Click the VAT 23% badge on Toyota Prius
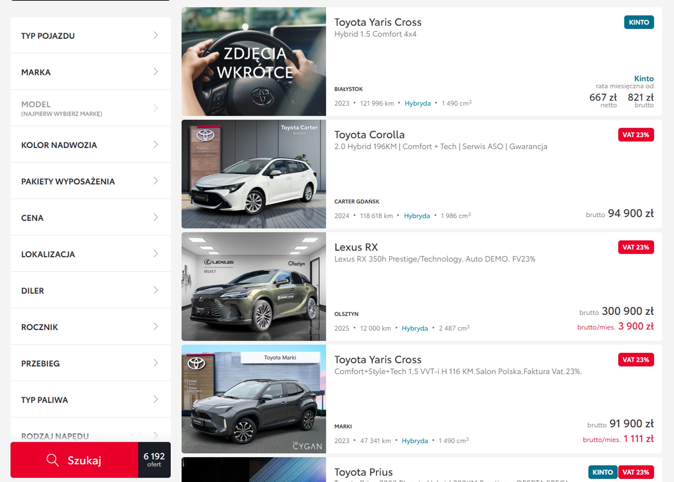This screenshot has width=674, height=482. (636, 472)
